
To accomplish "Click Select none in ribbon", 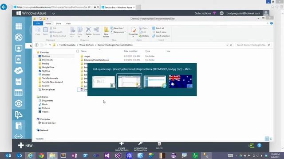I will coord(159,32).
